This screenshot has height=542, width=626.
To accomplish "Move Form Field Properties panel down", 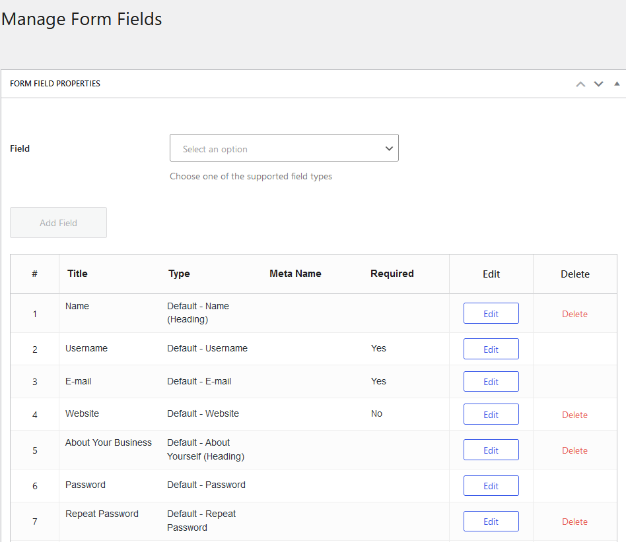I will [598, 84].
